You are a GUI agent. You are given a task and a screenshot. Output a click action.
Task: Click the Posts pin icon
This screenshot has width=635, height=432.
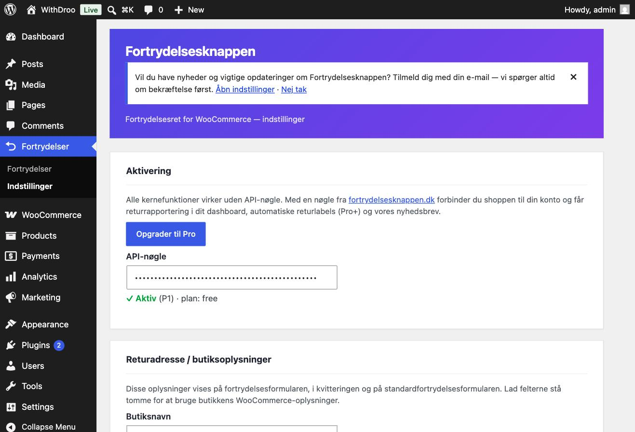tap(11, 64)
